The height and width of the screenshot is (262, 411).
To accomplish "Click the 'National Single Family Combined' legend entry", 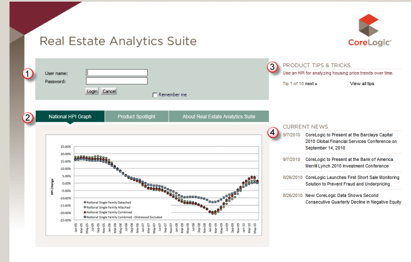I will (108, 212).
